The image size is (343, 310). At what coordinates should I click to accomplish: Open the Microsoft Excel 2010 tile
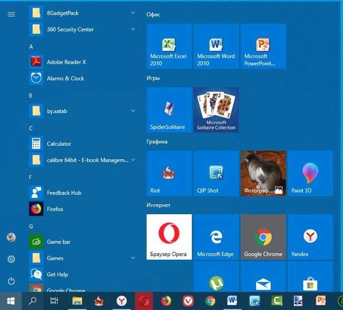pos(169,46)
